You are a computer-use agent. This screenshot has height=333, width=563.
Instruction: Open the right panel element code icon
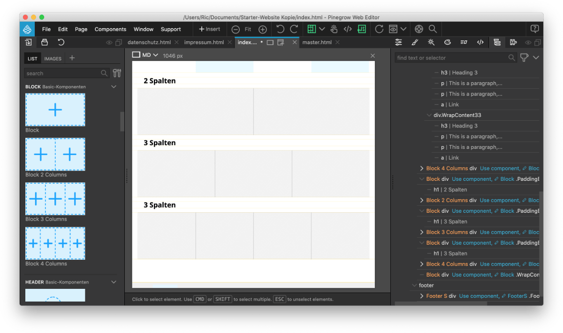pyautogui.click(x=480, y=42)
